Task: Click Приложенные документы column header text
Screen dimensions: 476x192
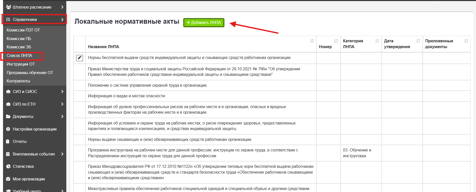Action: coord(439,44)
